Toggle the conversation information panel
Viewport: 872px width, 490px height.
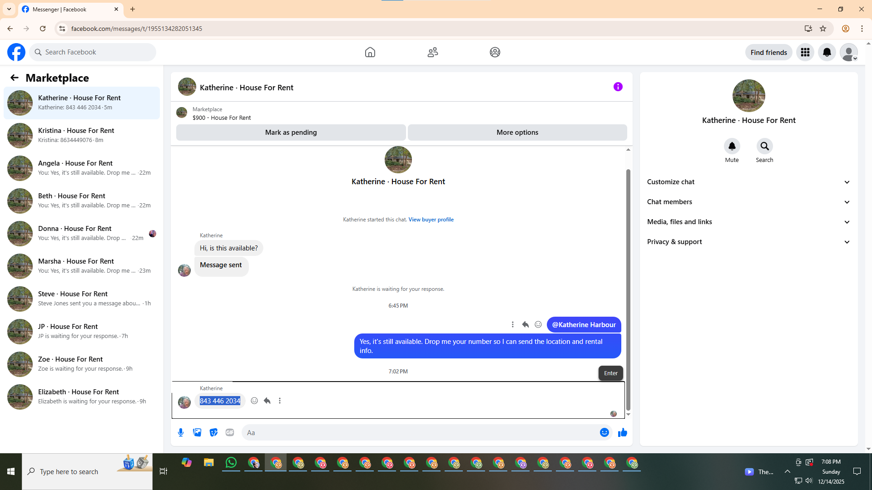618,87
